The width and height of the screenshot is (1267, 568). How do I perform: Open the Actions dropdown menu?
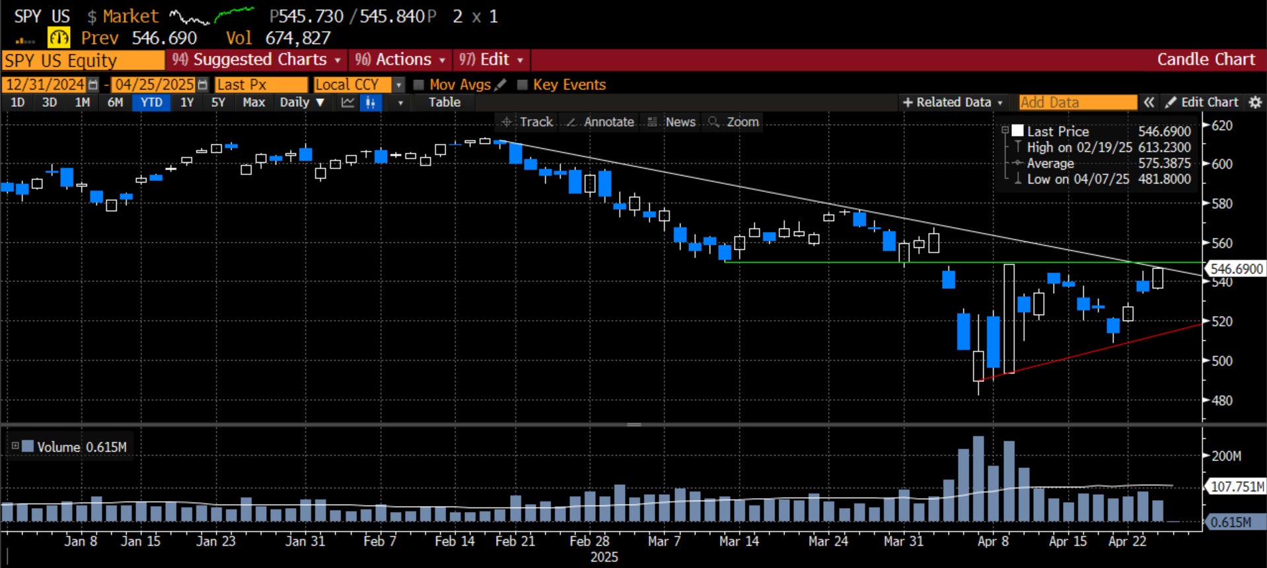(x=400, y=59)
